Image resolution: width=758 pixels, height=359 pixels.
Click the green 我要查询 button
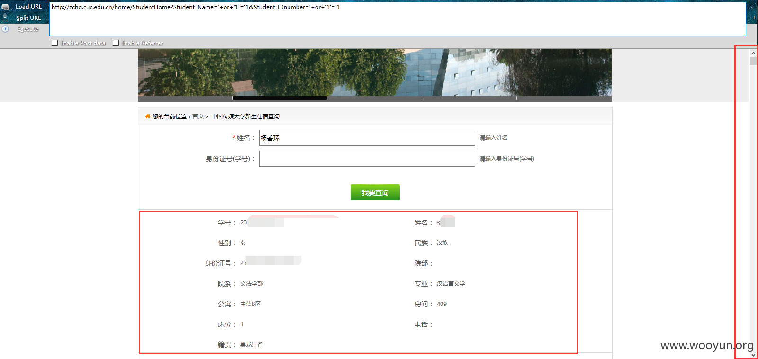(375, 192)
